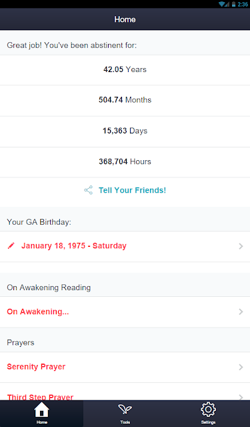
Task: Check the Wi-Fi status bar icon
Action: pos(222,4)
